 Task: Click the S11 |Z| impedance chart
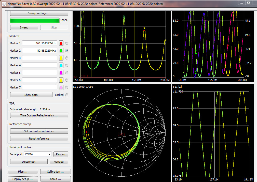[x=213, y=133]
